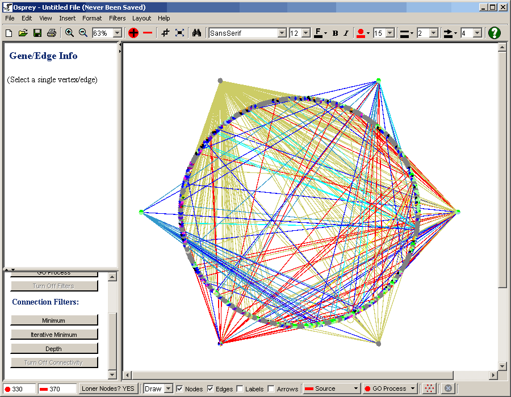Save the network with the floppy disk icon

pos(37,33)
